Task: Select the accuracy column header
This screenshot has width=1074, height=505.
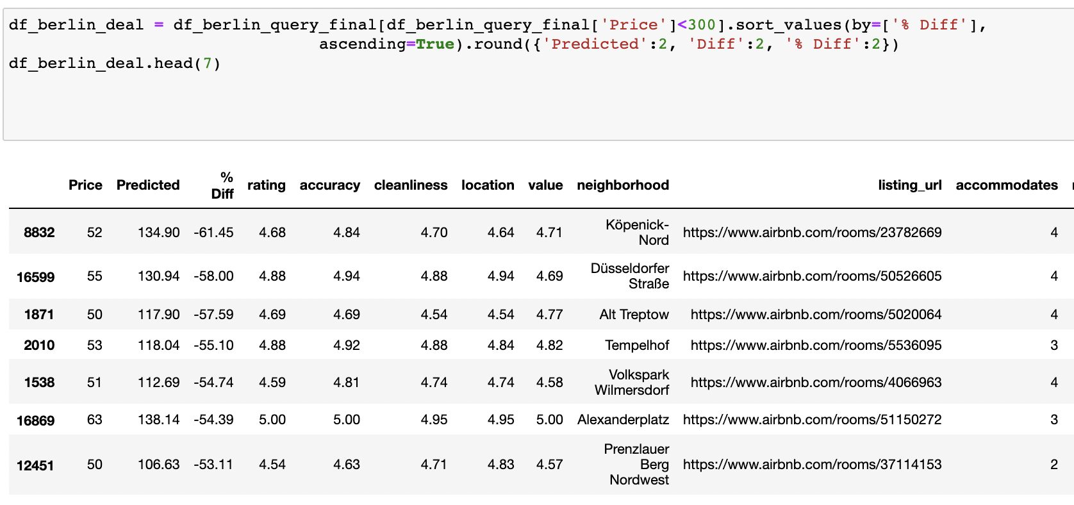Action: tap(330, 185)
